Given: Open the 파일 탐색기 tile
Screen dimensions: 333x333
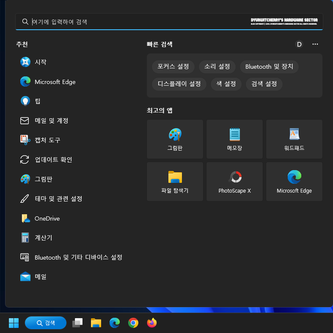Looking at the screenshot, I should tap(175, 182).
